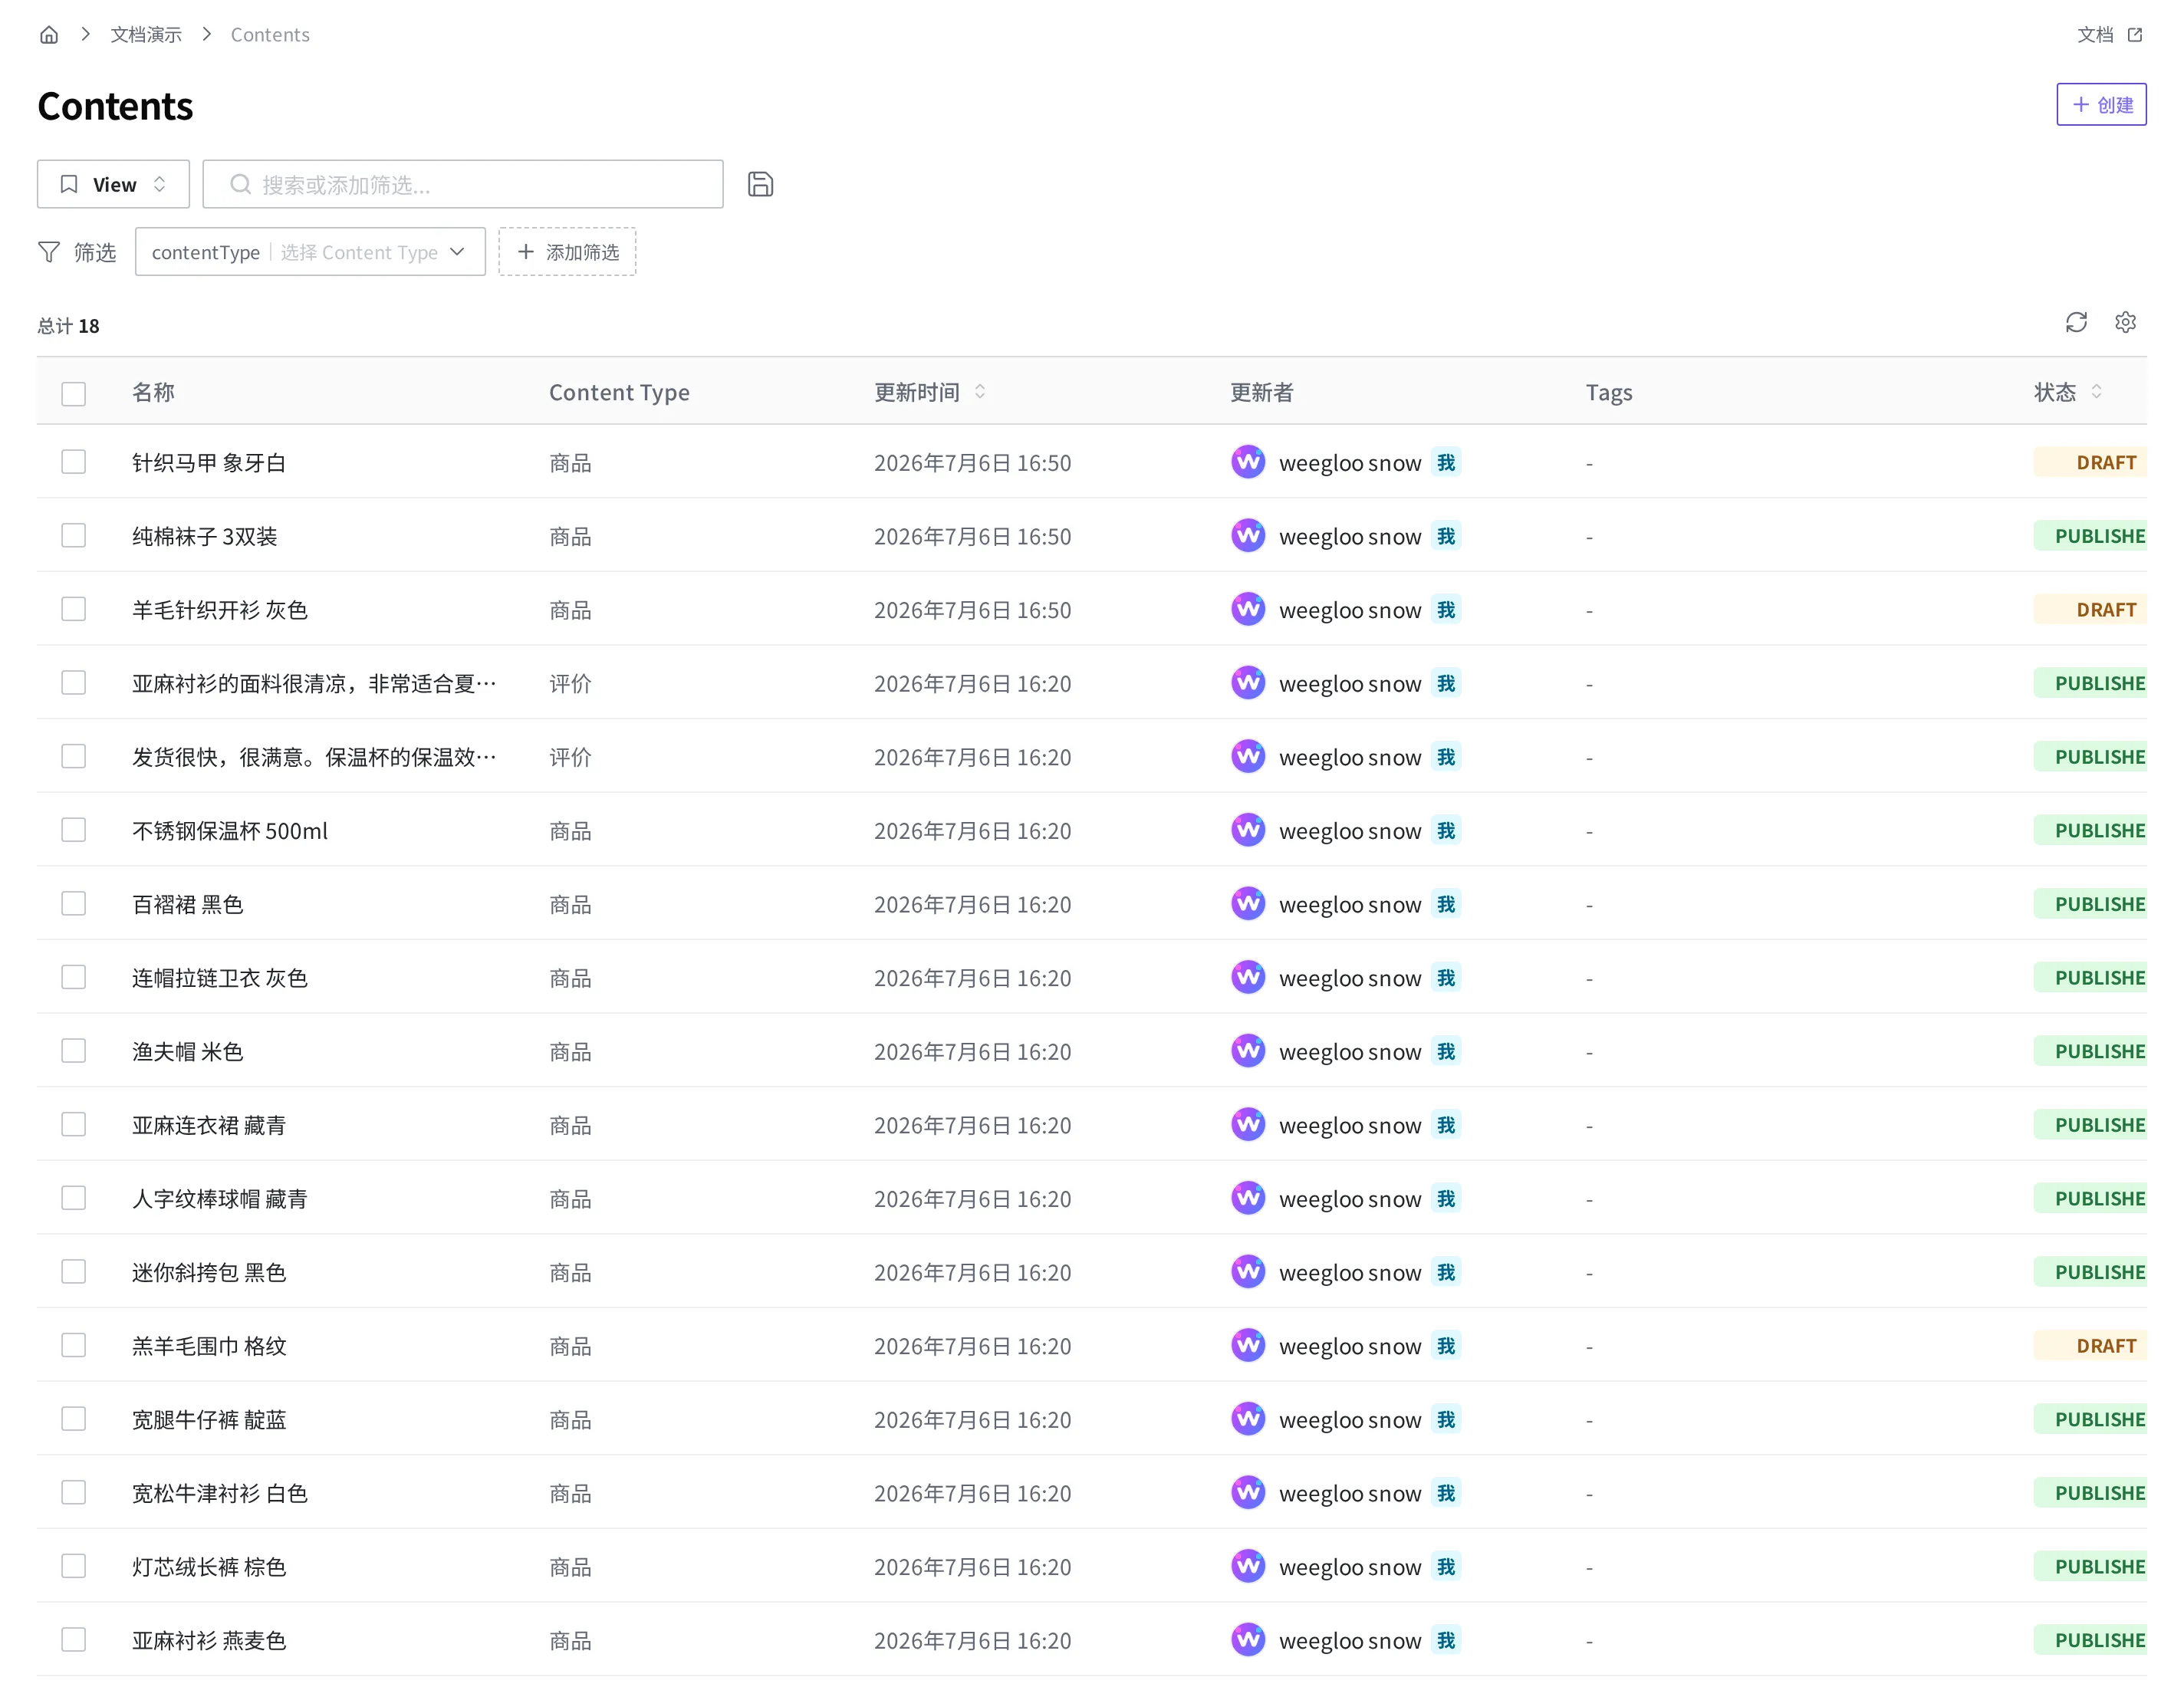Click 添加筛选 to add a filter

[567, 252]
